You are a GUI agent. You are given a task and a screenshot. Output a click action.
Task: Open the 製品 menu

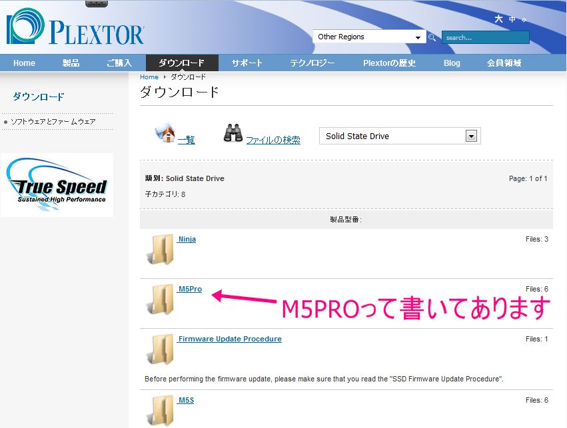(x=71, y=63)
